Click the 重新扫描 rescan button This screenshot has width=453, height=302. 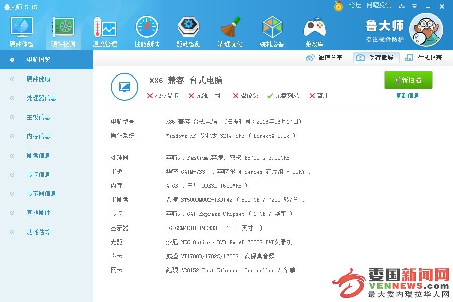coord(408,80)
